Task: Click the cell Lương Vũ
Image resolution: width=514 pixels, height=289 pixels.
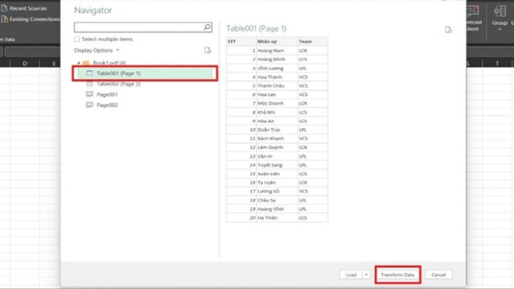Action: pos(277,191)
